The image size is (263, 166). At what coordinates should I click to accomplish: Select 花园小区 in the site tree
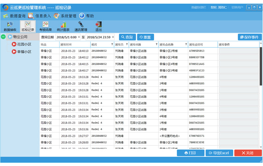(x=24, y=44)
